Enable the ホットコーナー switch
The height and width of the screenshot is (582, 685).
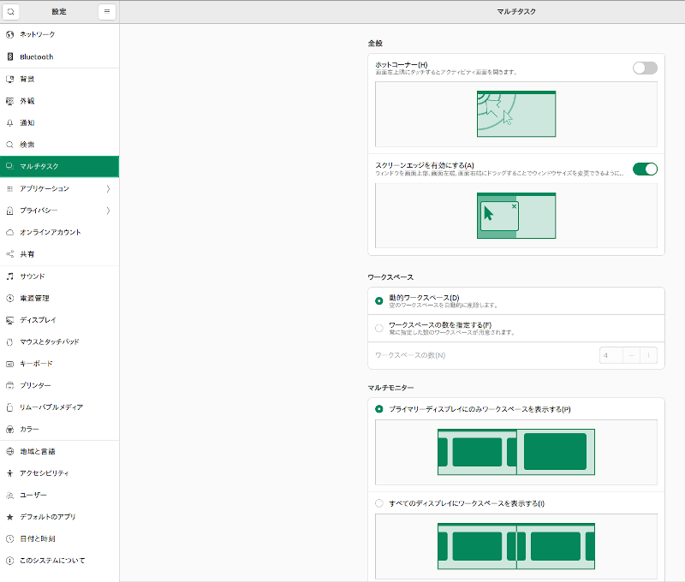point(645,68)
